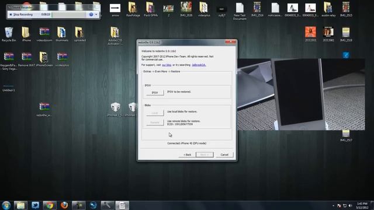Open Sound Recorder help icon
Image resolution: width=374 pixels, height=210 pixels.
[91, 15]
